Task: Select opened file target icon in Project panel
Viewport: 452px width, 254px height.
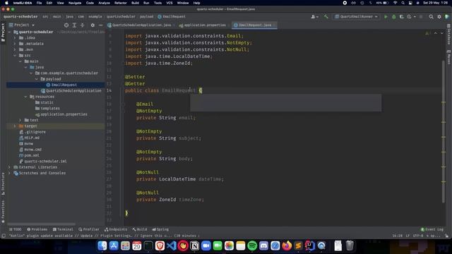Action: (x=66, y=25)
